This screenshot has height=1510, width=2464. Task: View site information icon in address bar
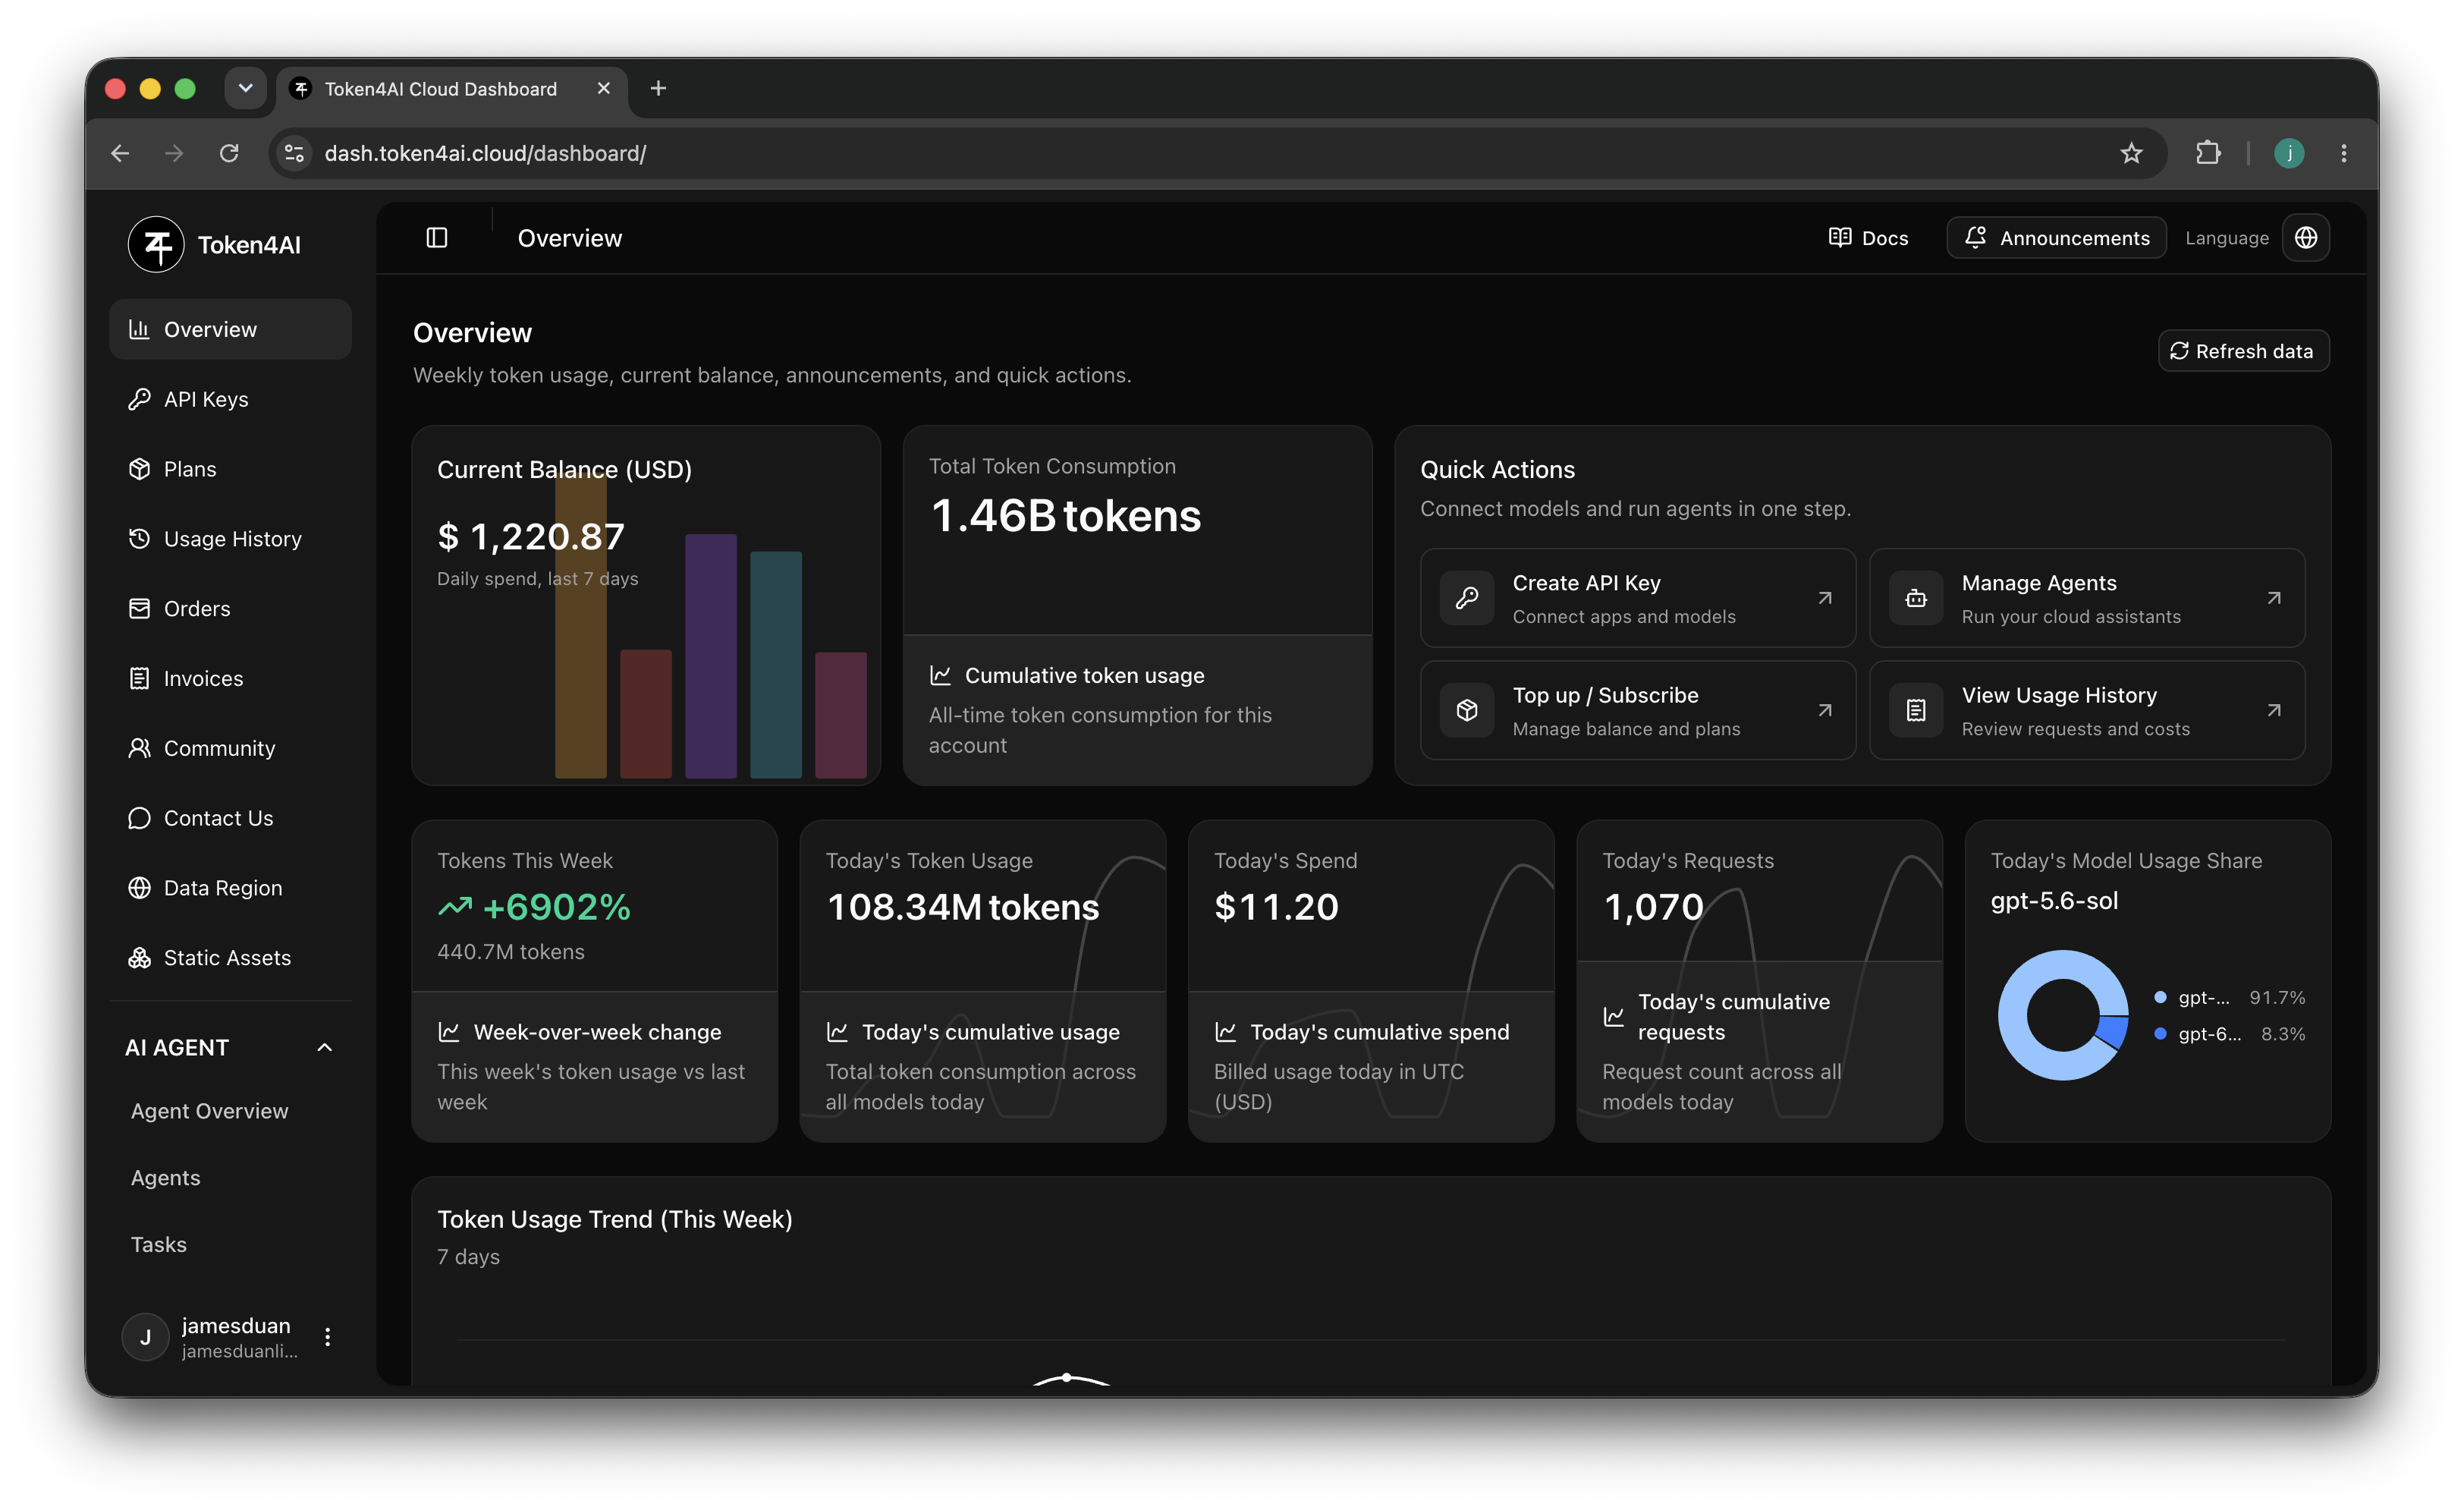tap(294, 153)
